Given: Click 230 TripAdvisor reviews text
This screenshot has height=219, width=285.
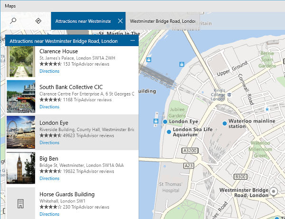Looking at the screenshot, I should 86,207.
